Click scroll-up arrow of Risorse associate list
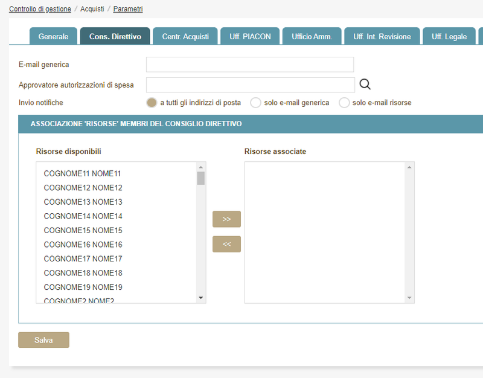This screenshot has width=483, height=378. [409, 167]
